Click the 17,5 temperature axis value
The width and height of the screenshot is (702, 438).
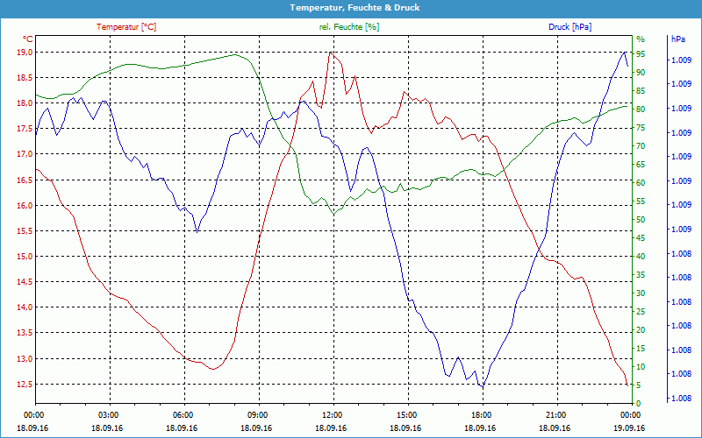[25, 129]
